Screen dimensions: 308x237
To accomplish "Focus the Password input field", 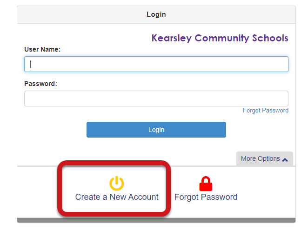I will point(156,99).
